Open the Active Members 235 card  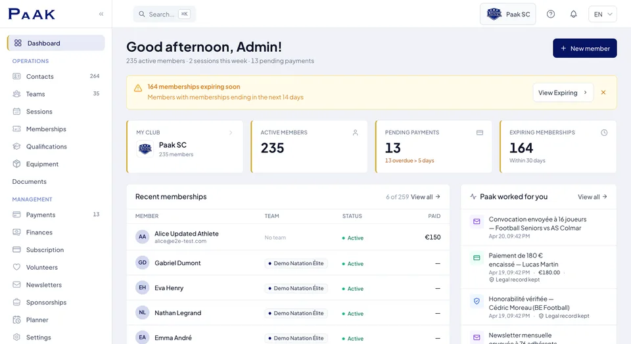click(x=309, y=146)
